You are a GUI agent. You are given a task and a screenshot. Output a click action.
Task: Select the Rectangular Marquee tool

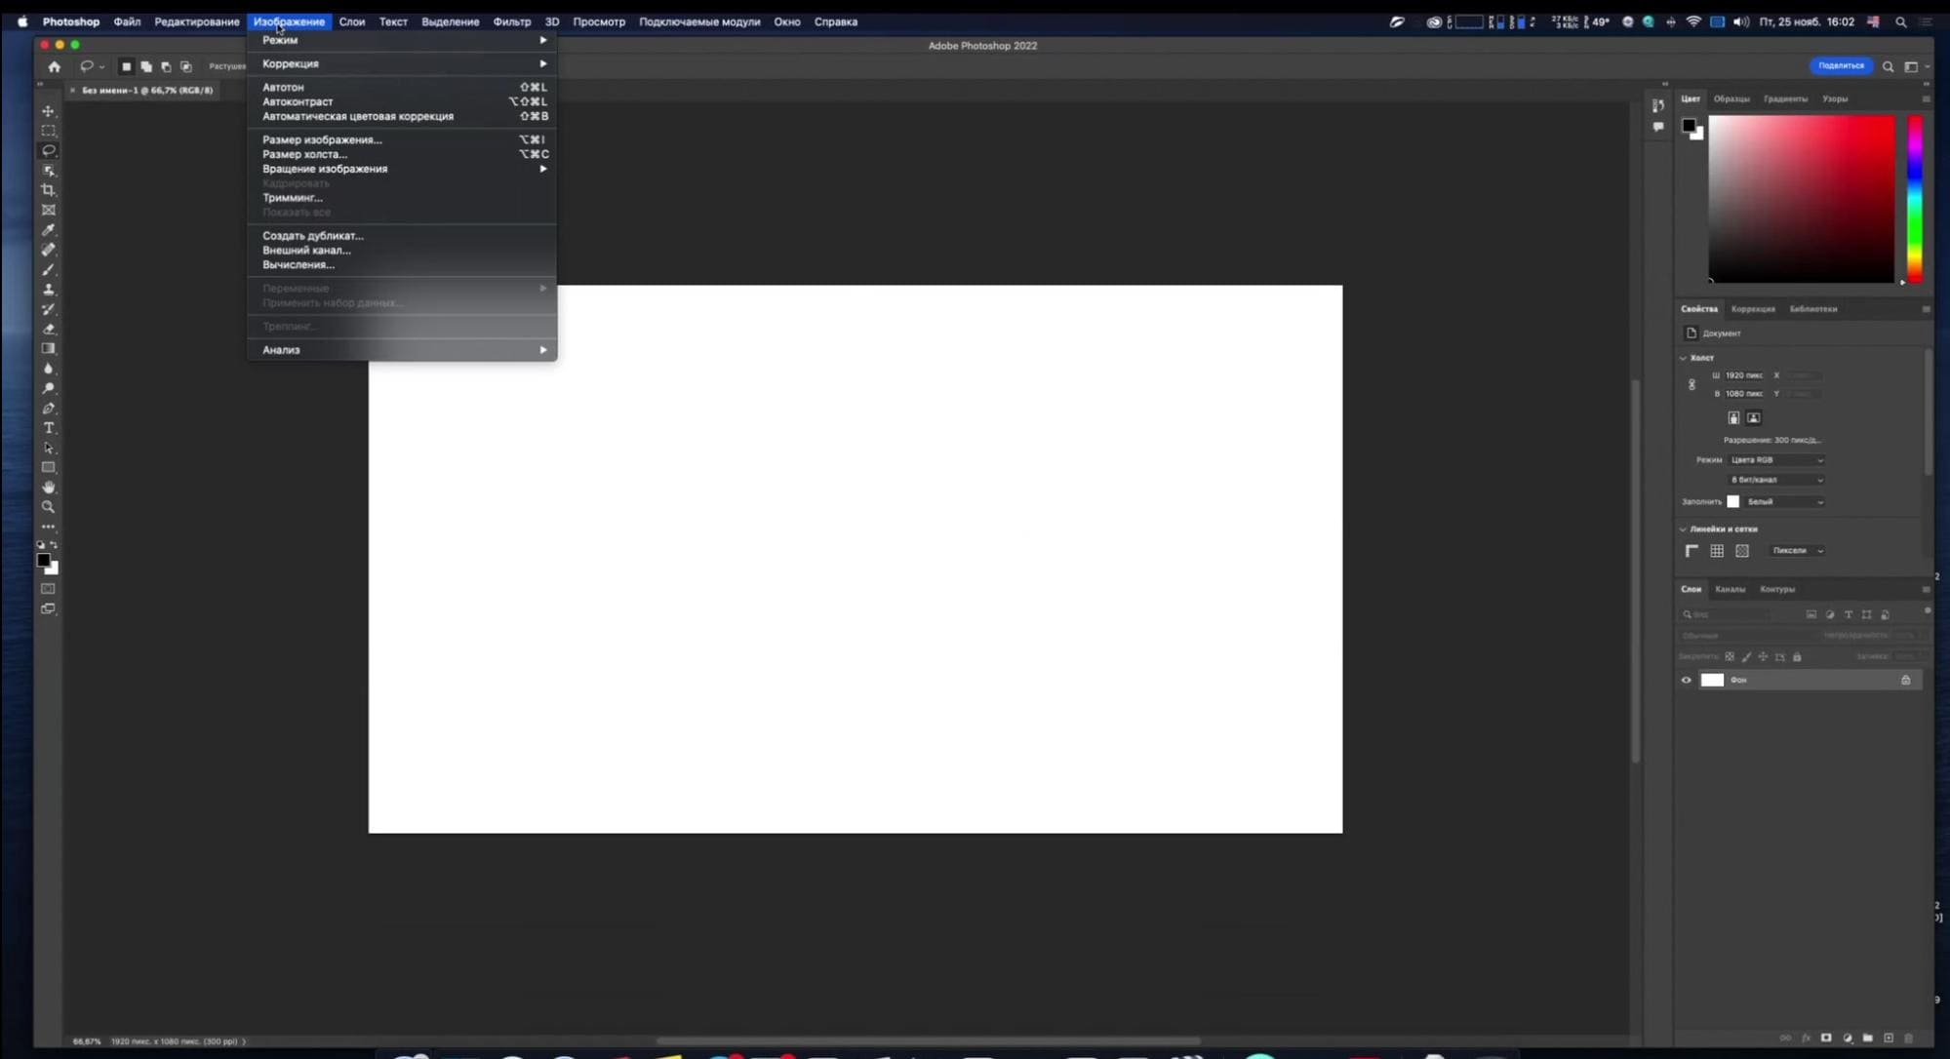(48, 131)
